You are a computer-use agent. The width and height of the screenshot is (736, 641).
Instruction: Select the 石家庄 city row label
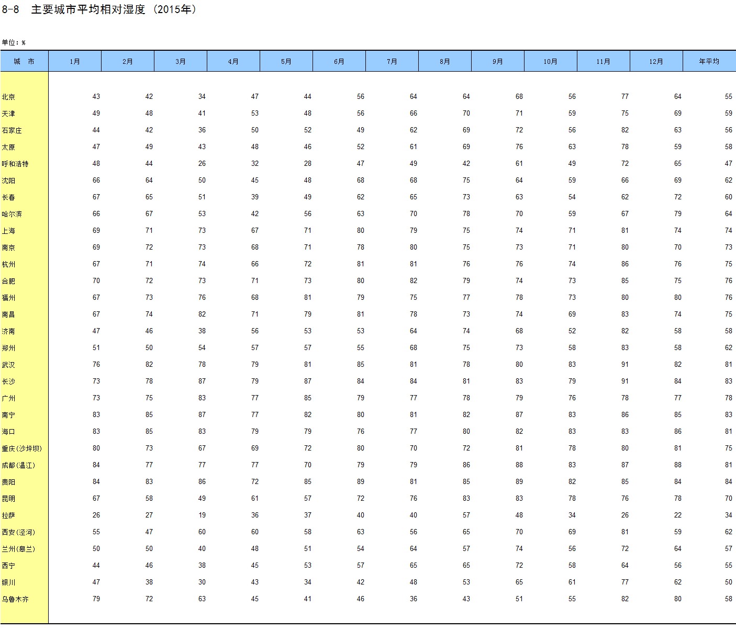[12, 130]
